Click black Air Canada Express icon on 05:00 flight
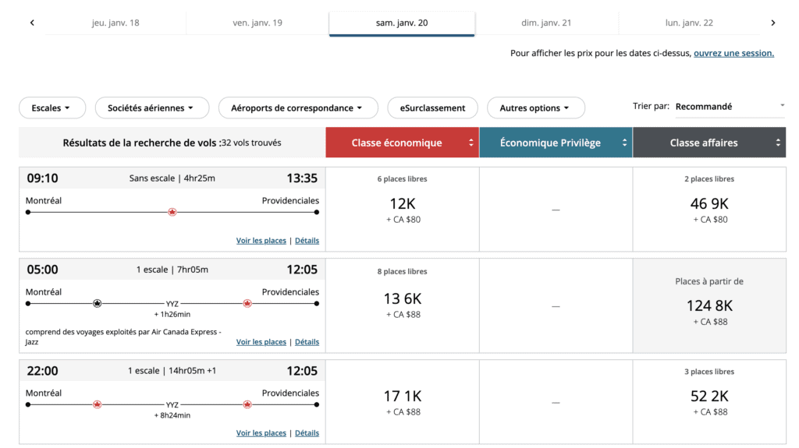This screenshot has height=448, width=799. click(x=98, y=303)
